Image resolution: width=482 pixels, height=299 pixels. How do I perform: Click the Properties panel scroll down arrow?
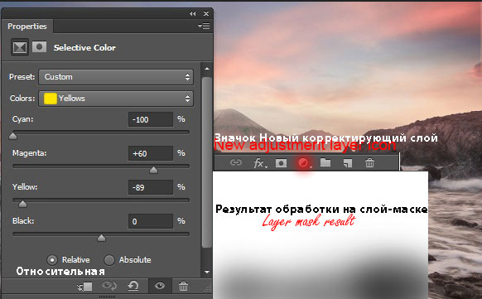[x=207, y=272]
